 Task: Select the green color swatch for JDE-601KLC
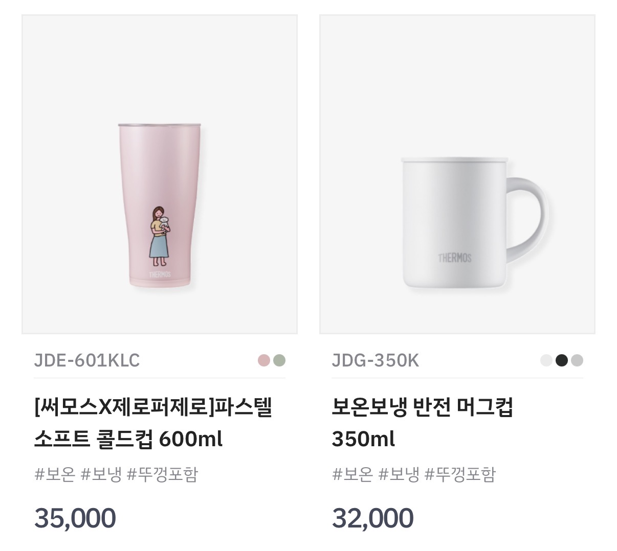(x=279, y=361)
